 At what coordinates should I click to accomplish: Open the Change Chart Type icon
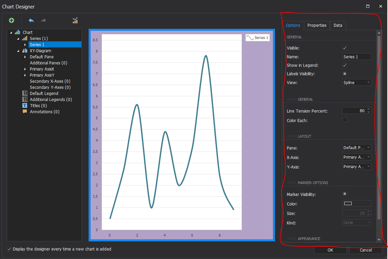pyautogui.click(x=75, y=21)
